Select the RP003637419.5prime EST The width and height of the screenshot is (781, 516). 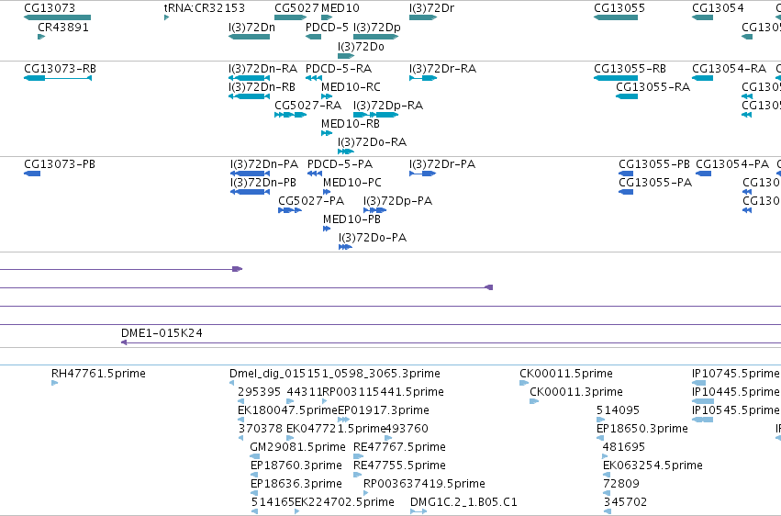tap(366, 494)
